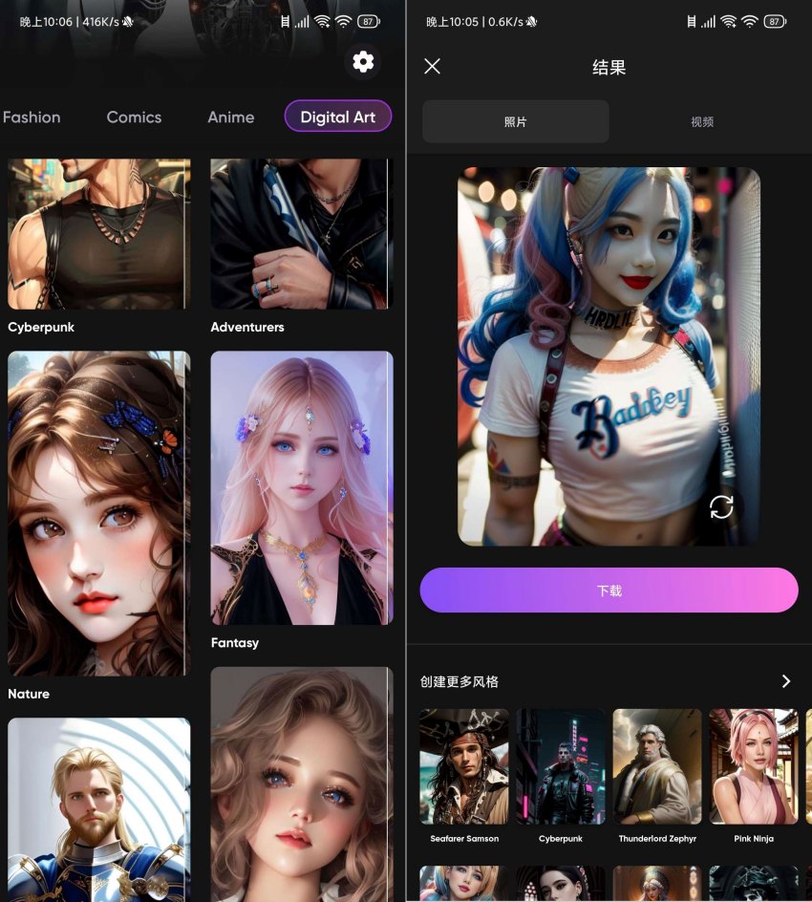
Task: Expand the create more styles arrow
Action: click(786, 681)
